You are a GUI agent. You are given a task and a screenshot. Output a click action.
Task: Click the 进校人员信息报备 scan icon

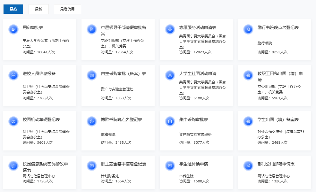[13, 75]
